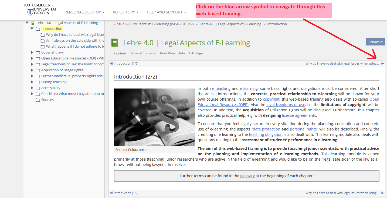Select Acquisition of usage rights in tree
Screen dimensions: 387x198
click(62, 70)
